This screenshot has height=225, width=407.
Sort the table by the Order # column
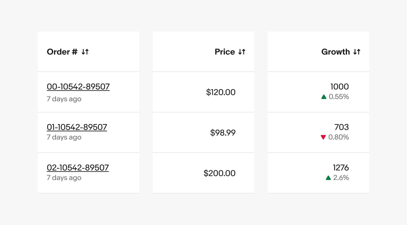click(68, 52)
